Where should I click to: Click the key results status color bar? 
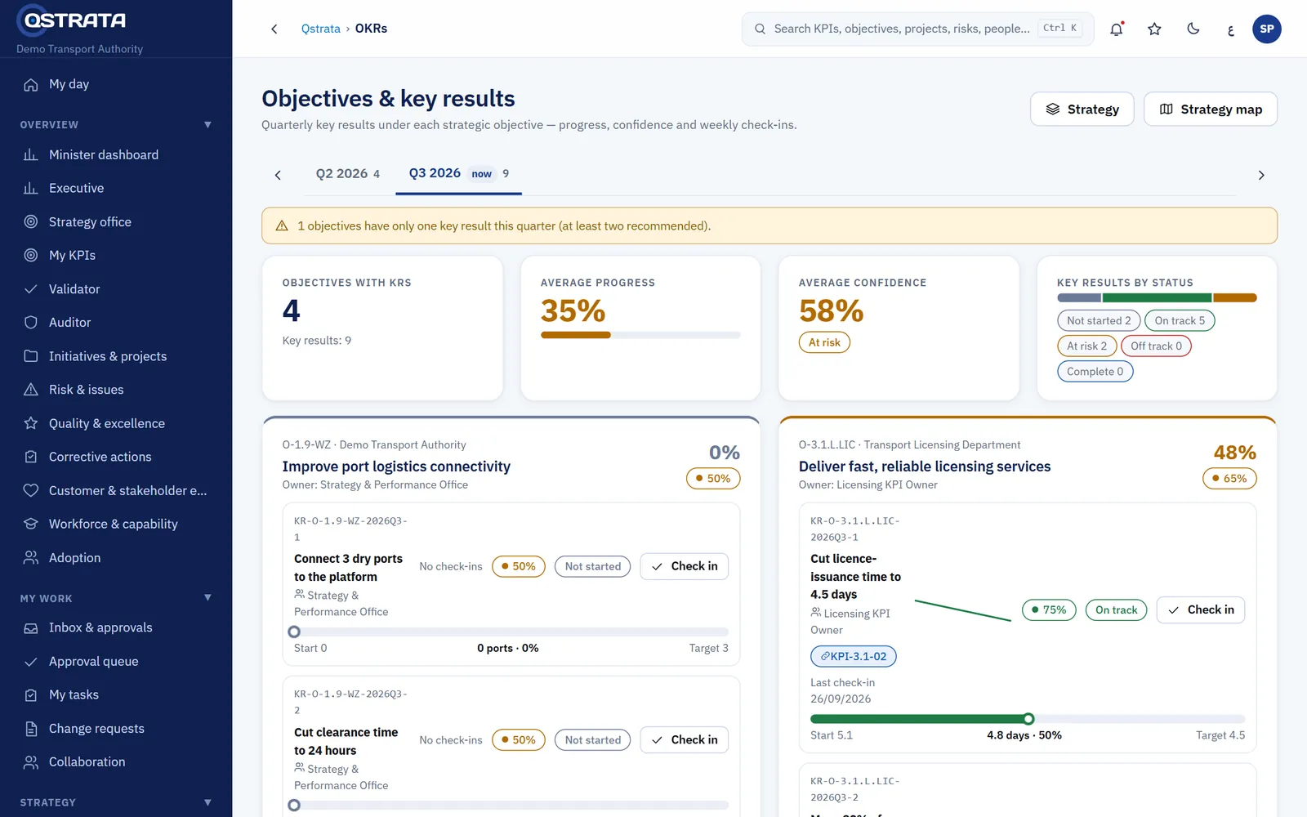point(1157,297)
